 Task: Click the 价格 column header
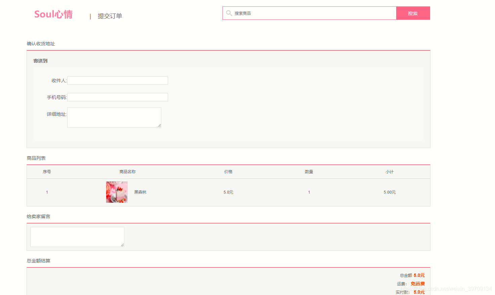coord(229,172)
